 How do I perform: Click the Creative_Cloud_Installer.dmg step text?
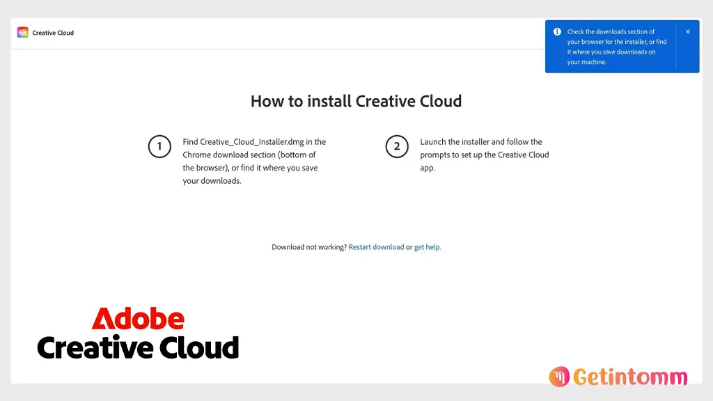click(254, 161)
